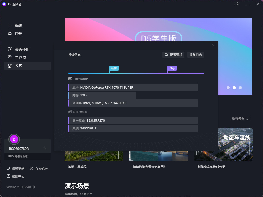Open 所有教程 external link
Viewport: 263px width, 197px height.
click(241, 118)
